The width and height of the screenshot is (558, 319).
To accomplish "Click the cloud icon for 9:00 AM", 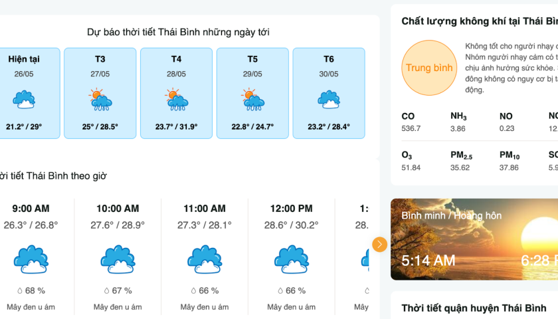I will [x=31, y=259].
